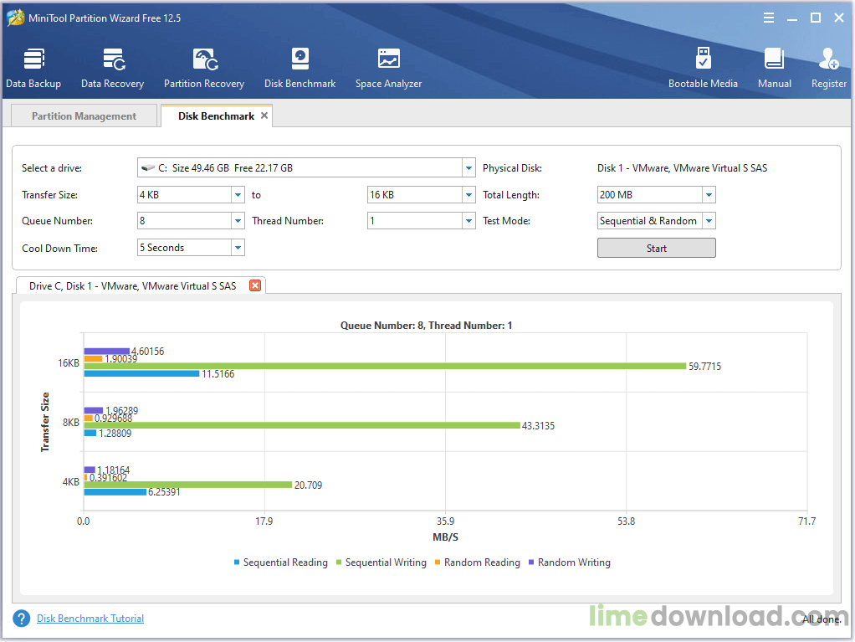Create Bootable Media from the toolbar
Screen dimensions: 855x642
click(x=703, y=68)
